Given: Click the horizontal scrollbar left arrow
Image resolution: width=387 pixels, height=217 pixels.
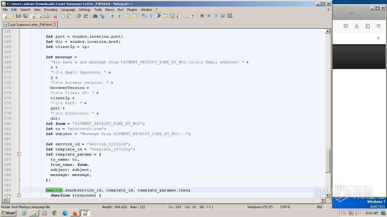Looking at the screenshot, I should pyautogui.click(x=5, y=200).
